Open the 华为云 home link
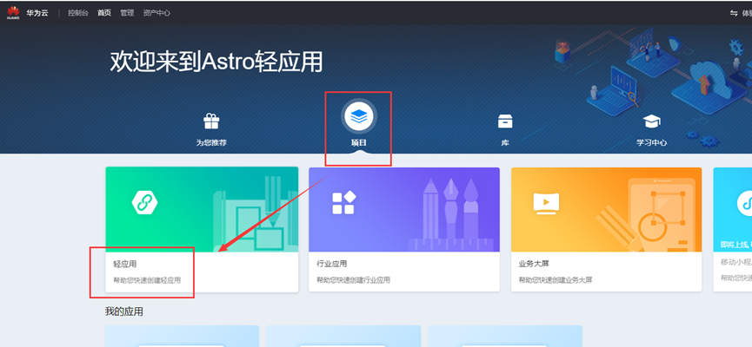The image size is (752, 347). tap(37, 13)
